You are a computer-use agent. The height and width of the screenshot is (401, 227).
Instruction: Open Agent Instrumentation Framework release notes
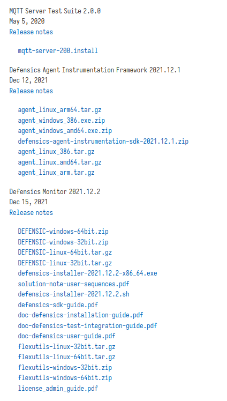point(31,91)
